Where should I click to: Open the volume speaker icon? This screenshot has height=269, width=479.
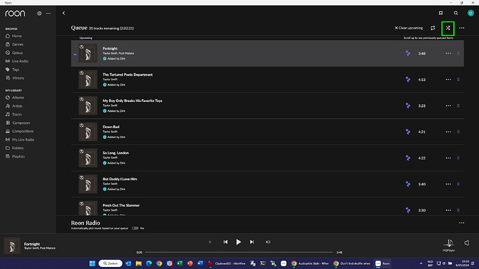[x=467, y=243]
